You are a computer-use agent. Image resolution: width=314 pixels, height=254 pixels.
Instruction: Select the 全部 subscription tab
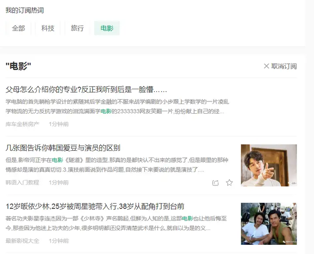pos(18,28)
